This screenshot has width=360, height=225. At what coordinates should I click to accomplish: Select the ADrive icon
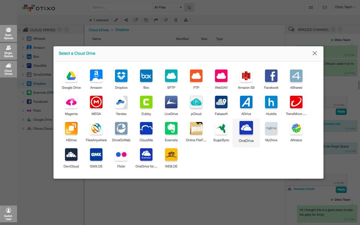[x=246, y=102]
